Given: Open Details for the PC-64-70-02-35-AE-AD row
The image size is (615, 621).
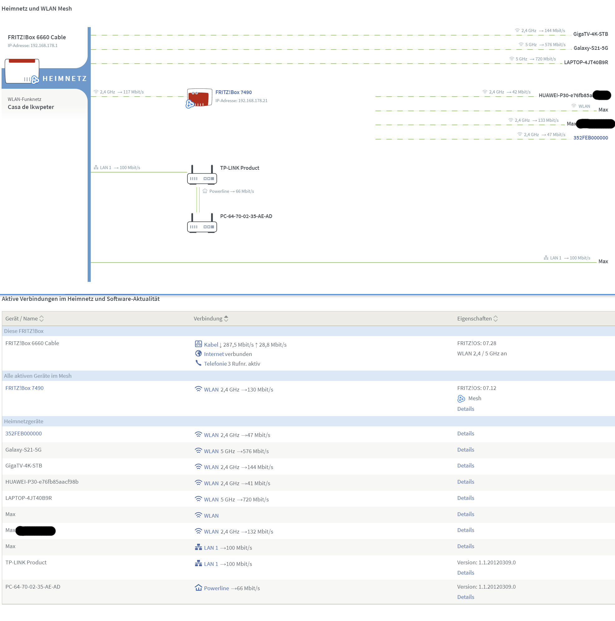Looking at the screenshot, I should click(x=466, y=597).
